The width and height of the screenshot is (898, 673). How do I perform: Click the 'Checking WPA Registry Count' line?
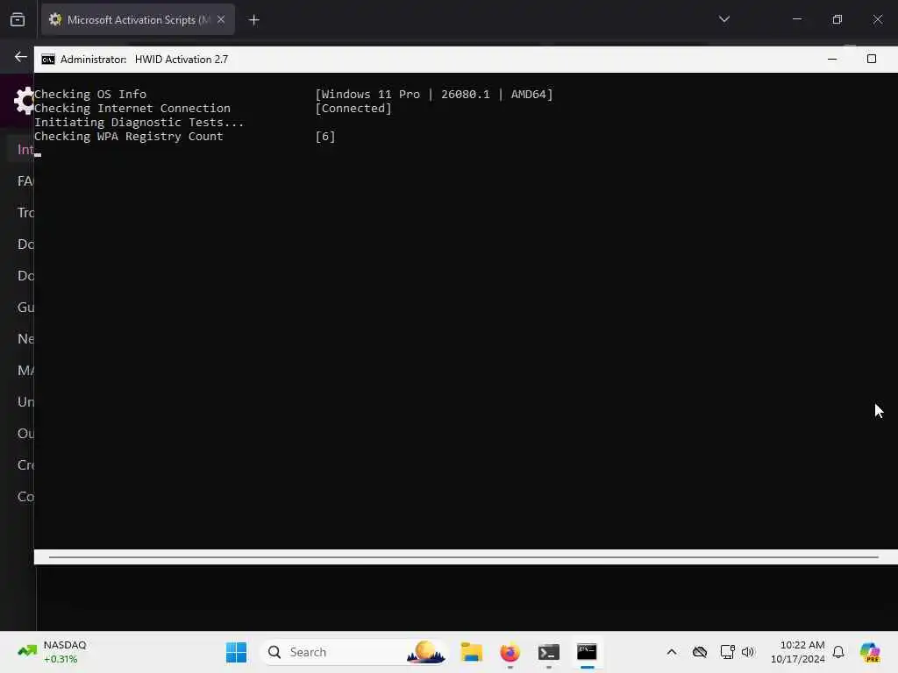[x=129, y=137]
